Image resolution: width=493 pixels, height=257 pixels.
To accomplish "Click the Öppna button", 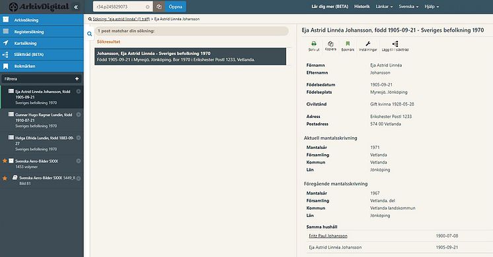I will point(175,7).
